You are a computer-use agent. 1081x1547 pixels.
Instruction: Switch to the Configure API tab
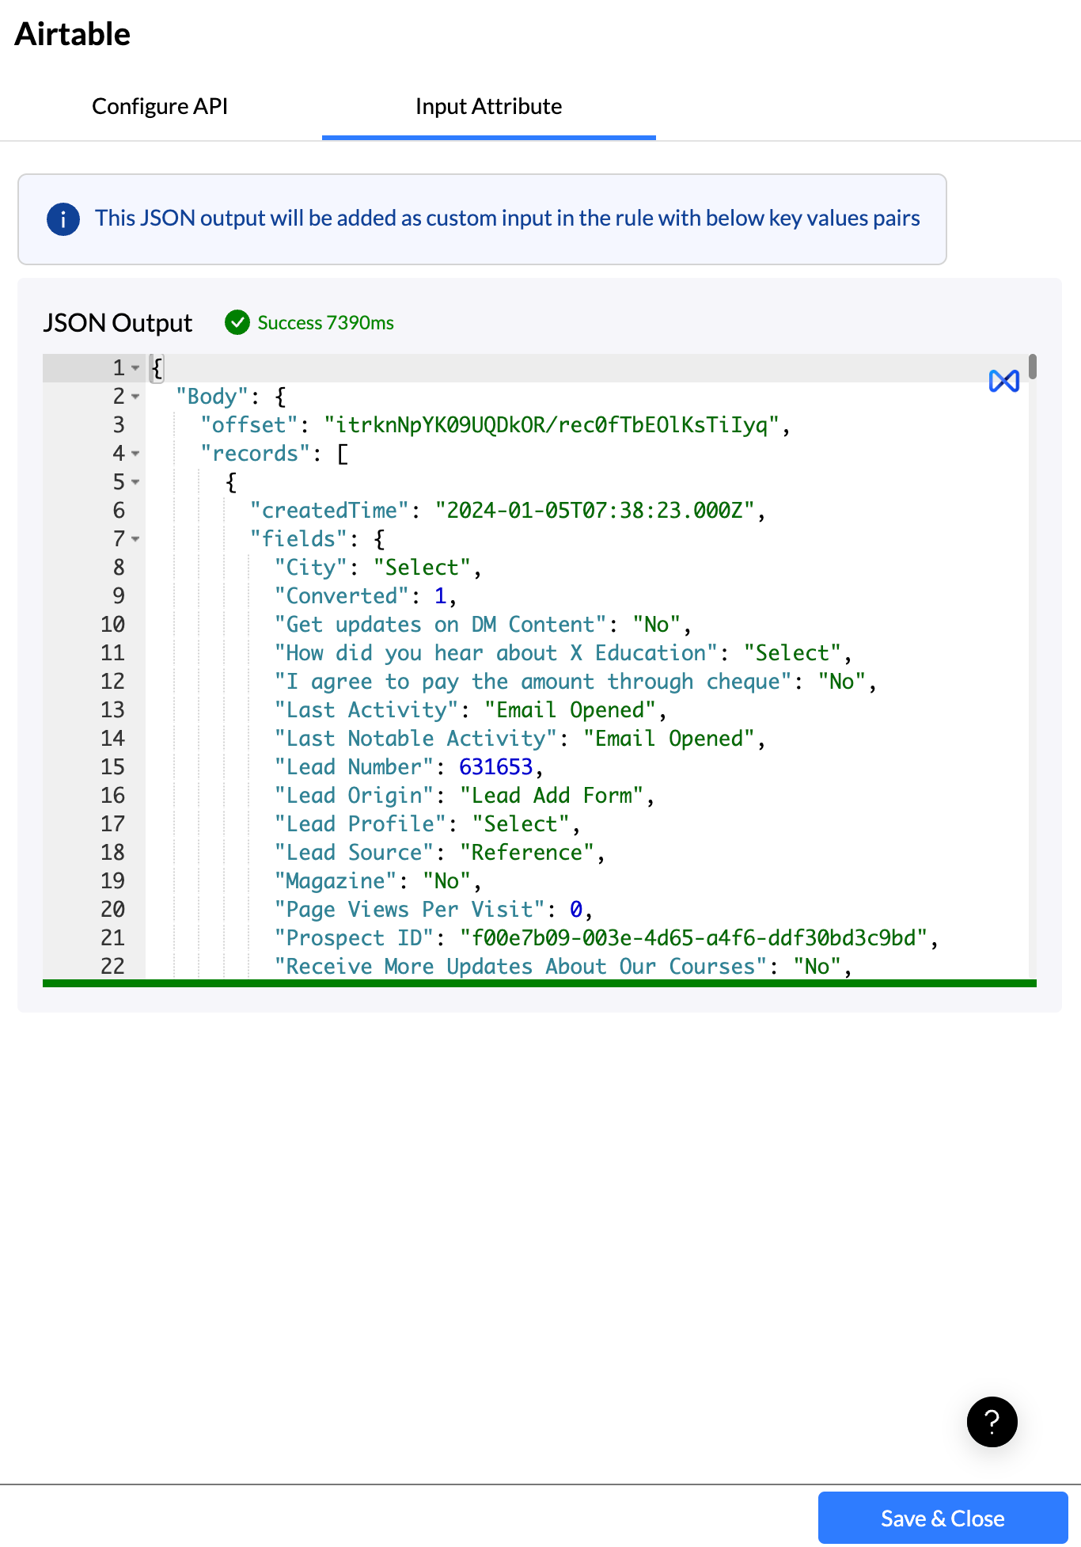pos(160,106)
